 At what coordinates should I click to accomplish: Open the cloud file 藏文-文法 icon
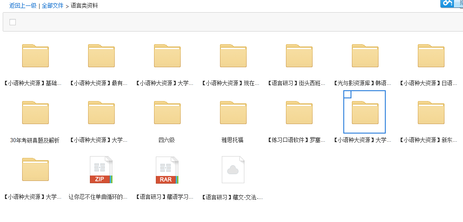(233, 170)
